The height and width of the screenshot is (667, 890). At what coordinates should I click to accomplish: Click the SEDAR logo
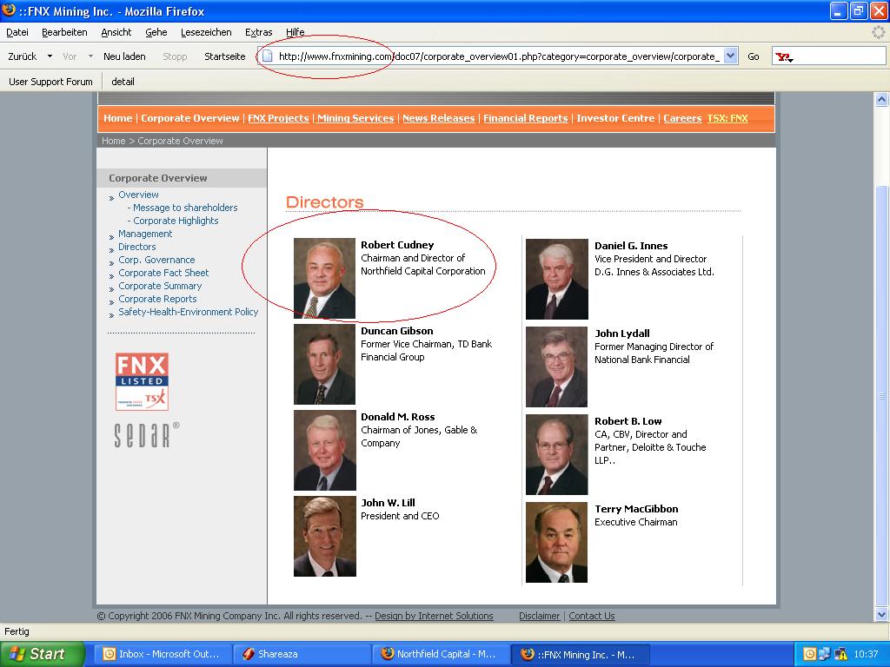tap(146, 435)
